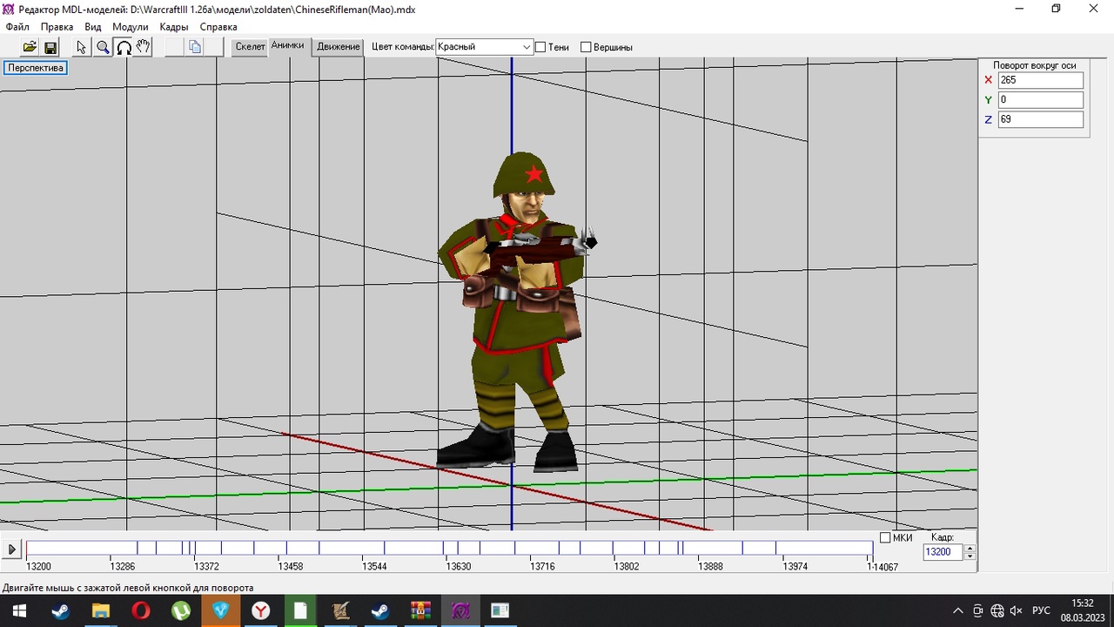Open the Цвет команды color dropdown

tap(527, 47)
